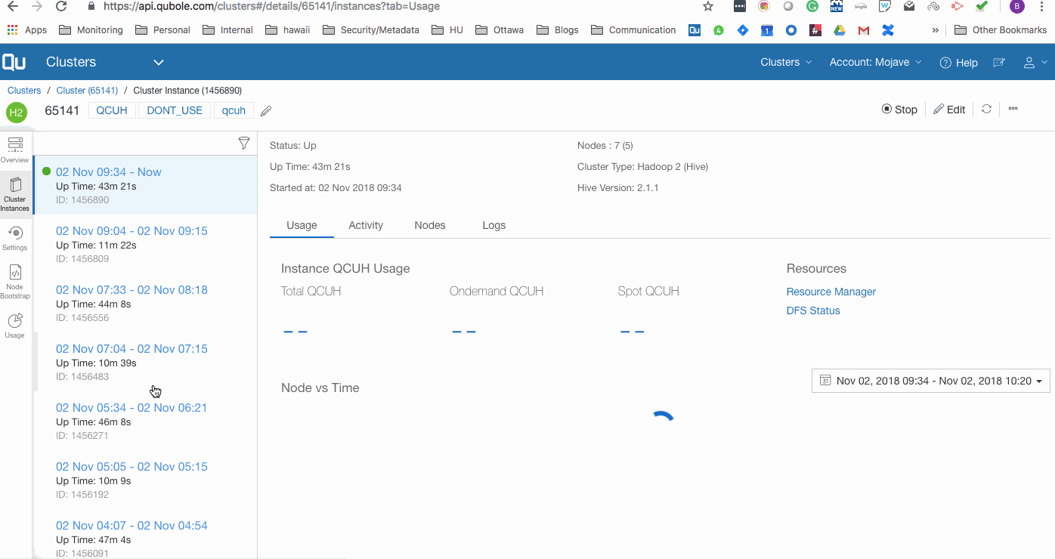1055x559 pixels.
Task: Go to Node Bootstrap in sidebar
Action: (14, 282)
